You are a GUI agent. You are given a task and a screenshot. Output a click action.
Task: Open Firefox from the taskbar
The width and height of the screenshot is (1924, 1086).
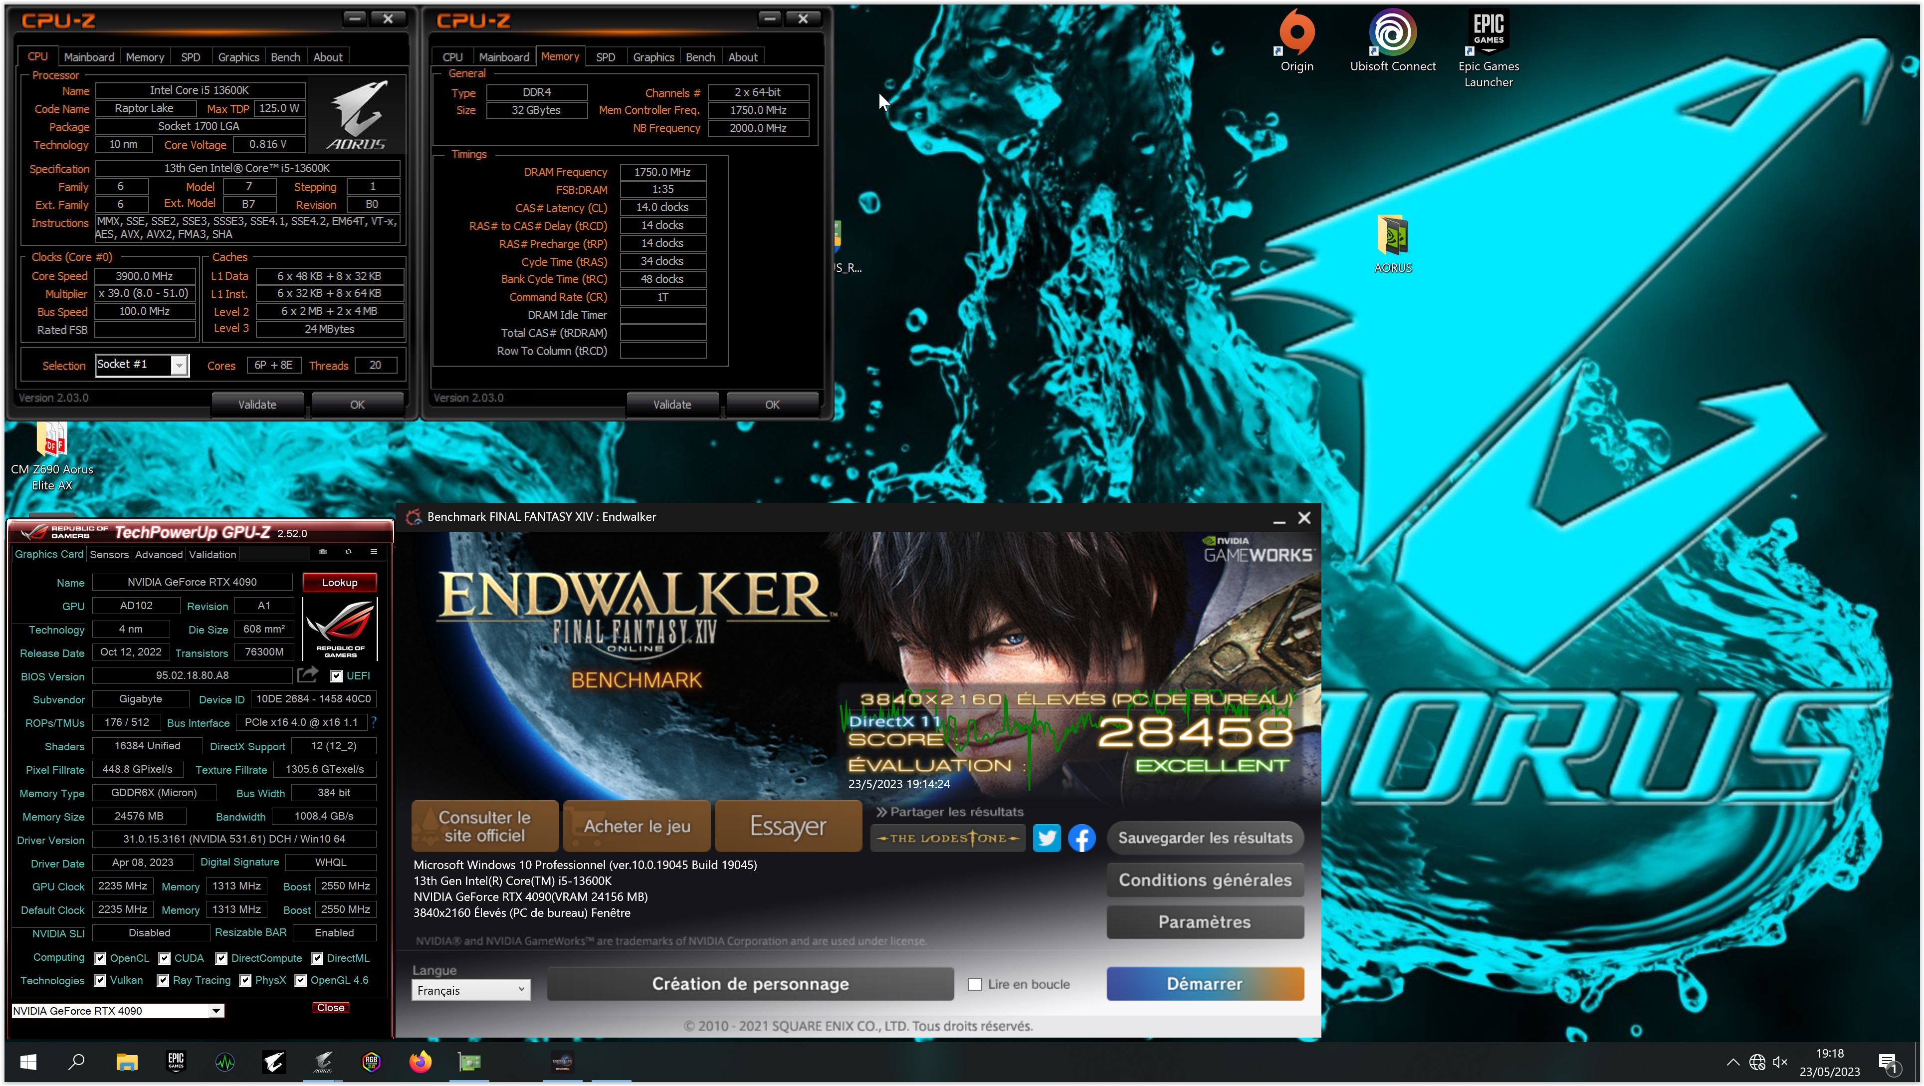tap(421, 1062)
